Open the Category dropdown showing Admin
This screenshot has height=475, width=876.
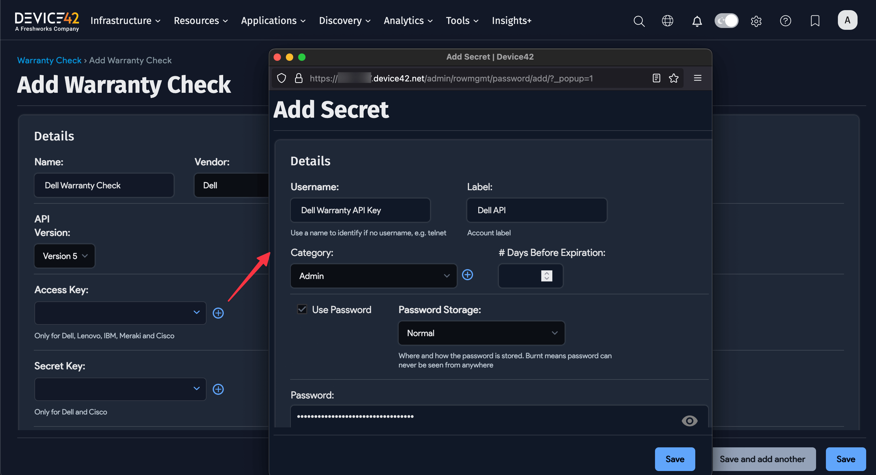click(373, 276)
